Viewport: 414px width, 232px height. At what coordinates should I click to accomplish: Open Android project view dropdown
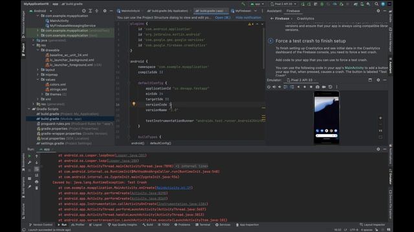41,11
